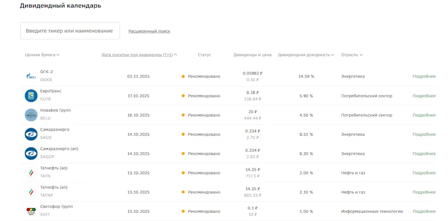Image resolution: width=448 pixels, height=221 pixels.
Task: Click the 0.05982 ₽ dividend value
Action: click(252, 73)
